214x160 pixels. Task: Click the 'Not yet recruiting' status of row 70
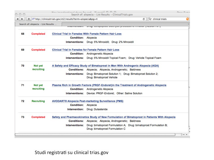pyautogui.click(x=38, y=68)
